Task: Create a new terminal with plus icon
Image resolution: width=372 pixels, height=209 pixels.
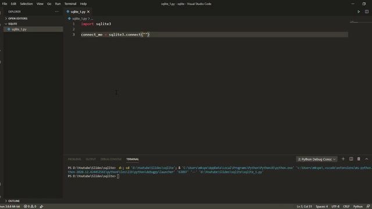Action: pyautogui.click(x=343, y=159)
